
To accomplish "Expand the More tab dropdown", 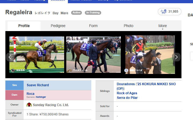I will [x=163, y=26].
